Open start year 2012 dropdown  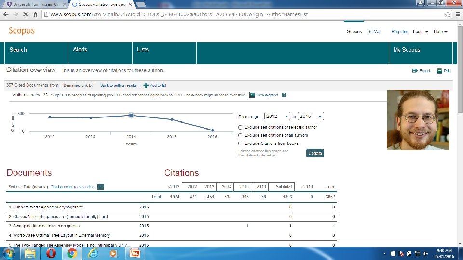(277, 116)
